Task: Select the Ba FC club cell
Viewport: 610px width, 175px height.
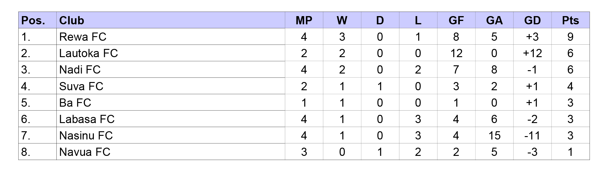Action: pos(75,103)
